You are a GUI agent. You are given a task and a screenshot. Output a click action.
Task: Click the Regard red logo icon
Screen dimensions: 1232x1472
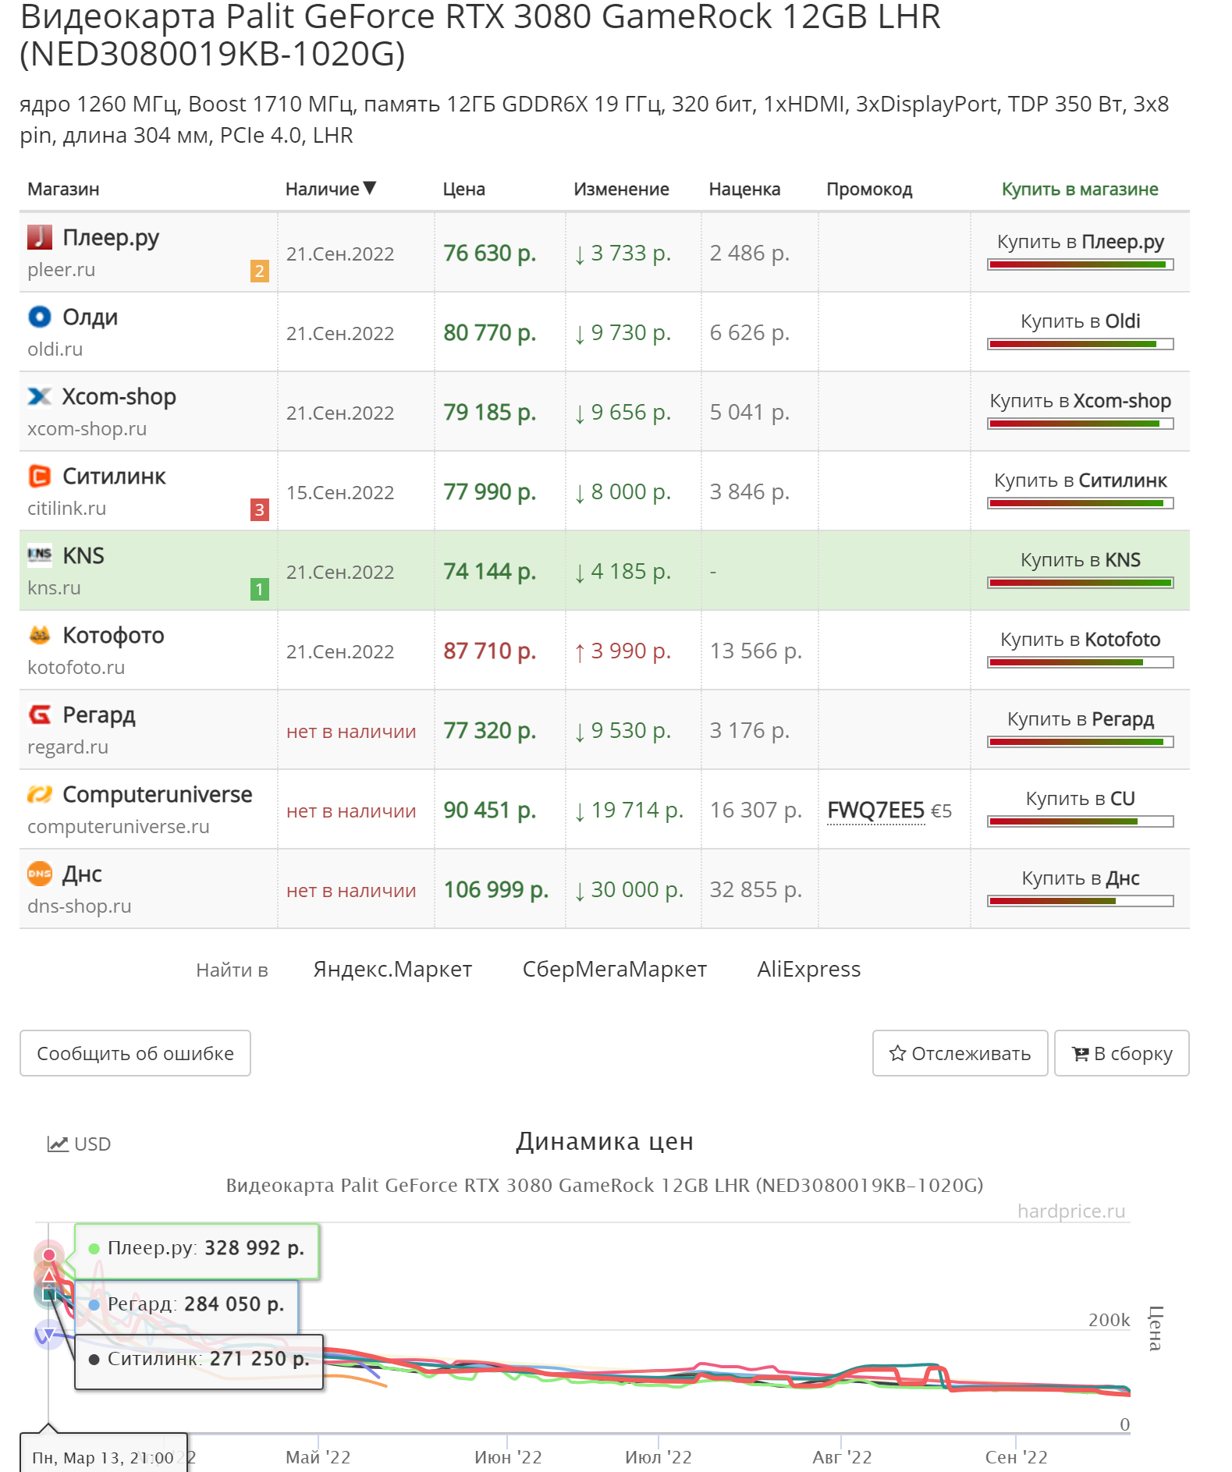(40, 715)
